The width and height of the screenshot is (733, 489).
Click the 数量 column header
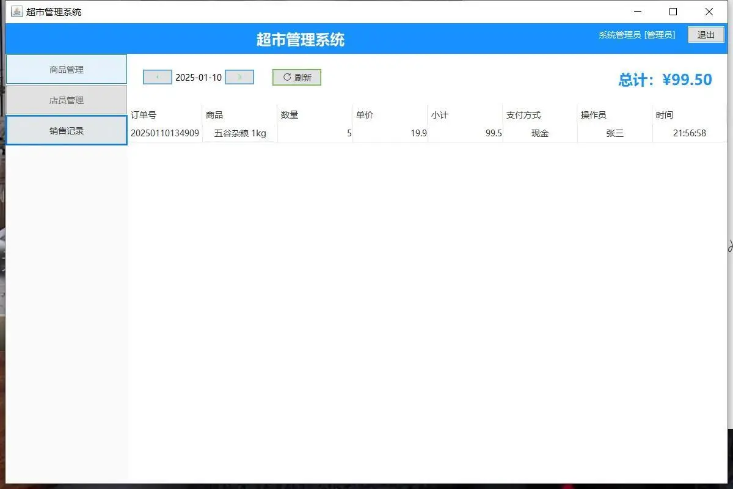click(289, 115)
